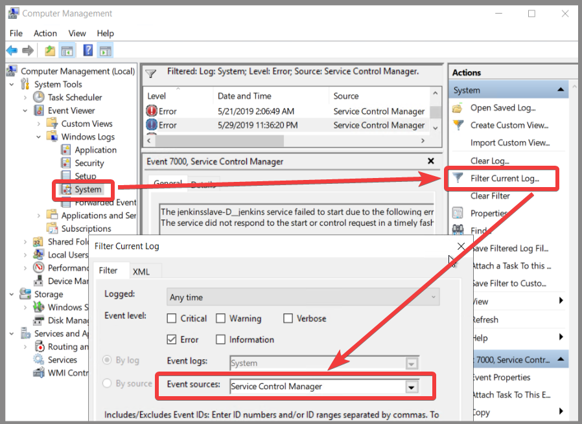This screenshot has height=424, width=582.
Task: Click the Back arrow toolbar icon
Action: click(12, 50)
